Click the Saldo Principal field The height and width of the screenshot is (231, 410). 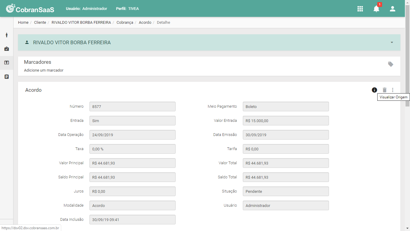point(132,177)
